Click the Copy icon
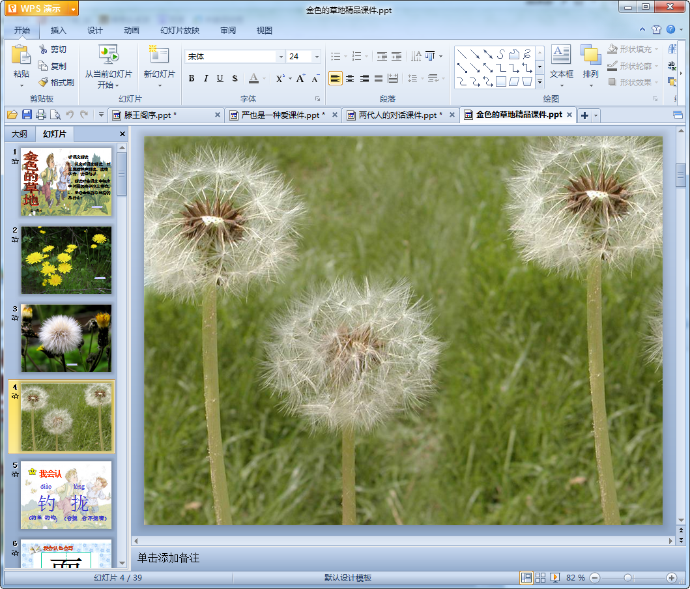The width and height of the screenshot is (690, 589). pos(43,66)
